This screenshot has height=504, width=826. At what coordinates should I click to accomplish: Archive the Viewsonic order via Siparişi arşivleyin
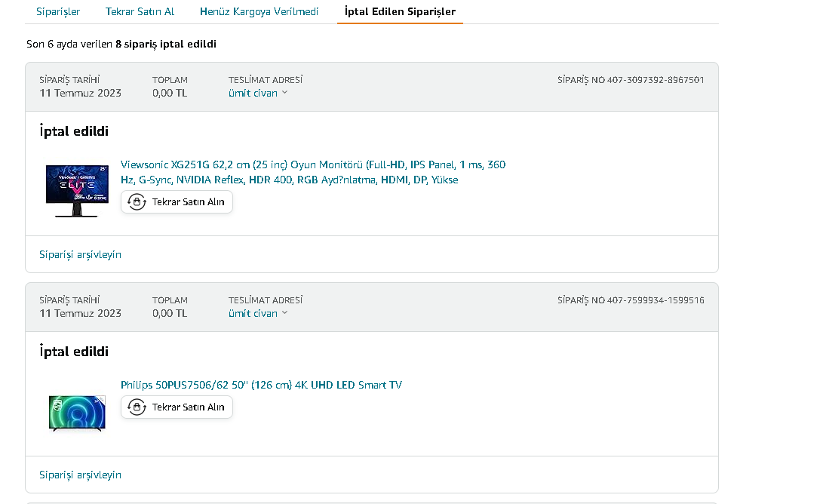80,254
